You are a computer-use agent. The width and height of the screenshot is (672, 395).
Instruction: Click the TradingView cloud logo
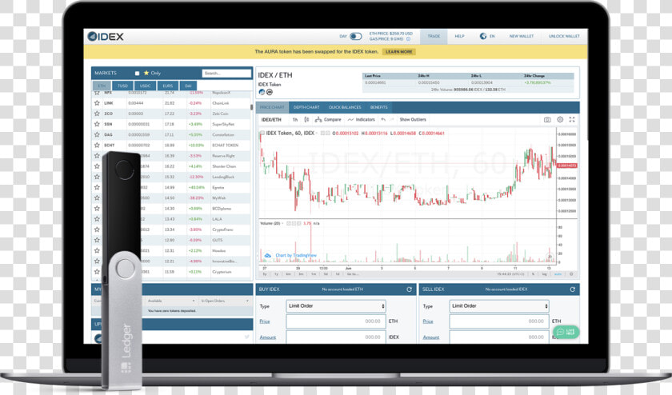point(267,256)
